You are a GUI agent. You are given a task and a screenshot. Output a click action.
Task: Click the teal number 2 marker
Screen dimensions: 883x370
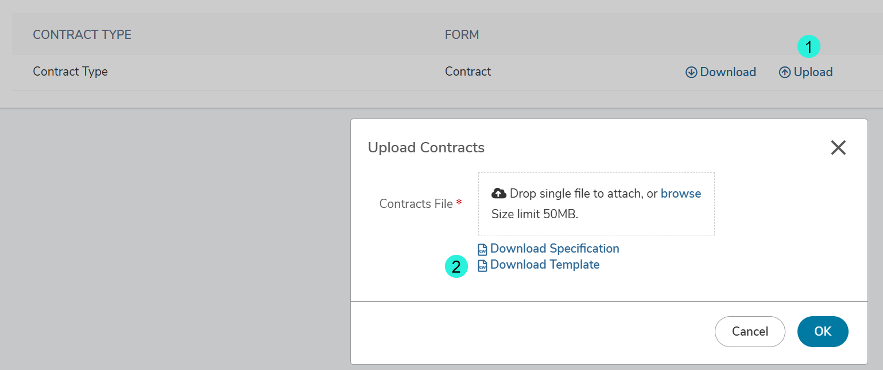(x=456, y=266)
